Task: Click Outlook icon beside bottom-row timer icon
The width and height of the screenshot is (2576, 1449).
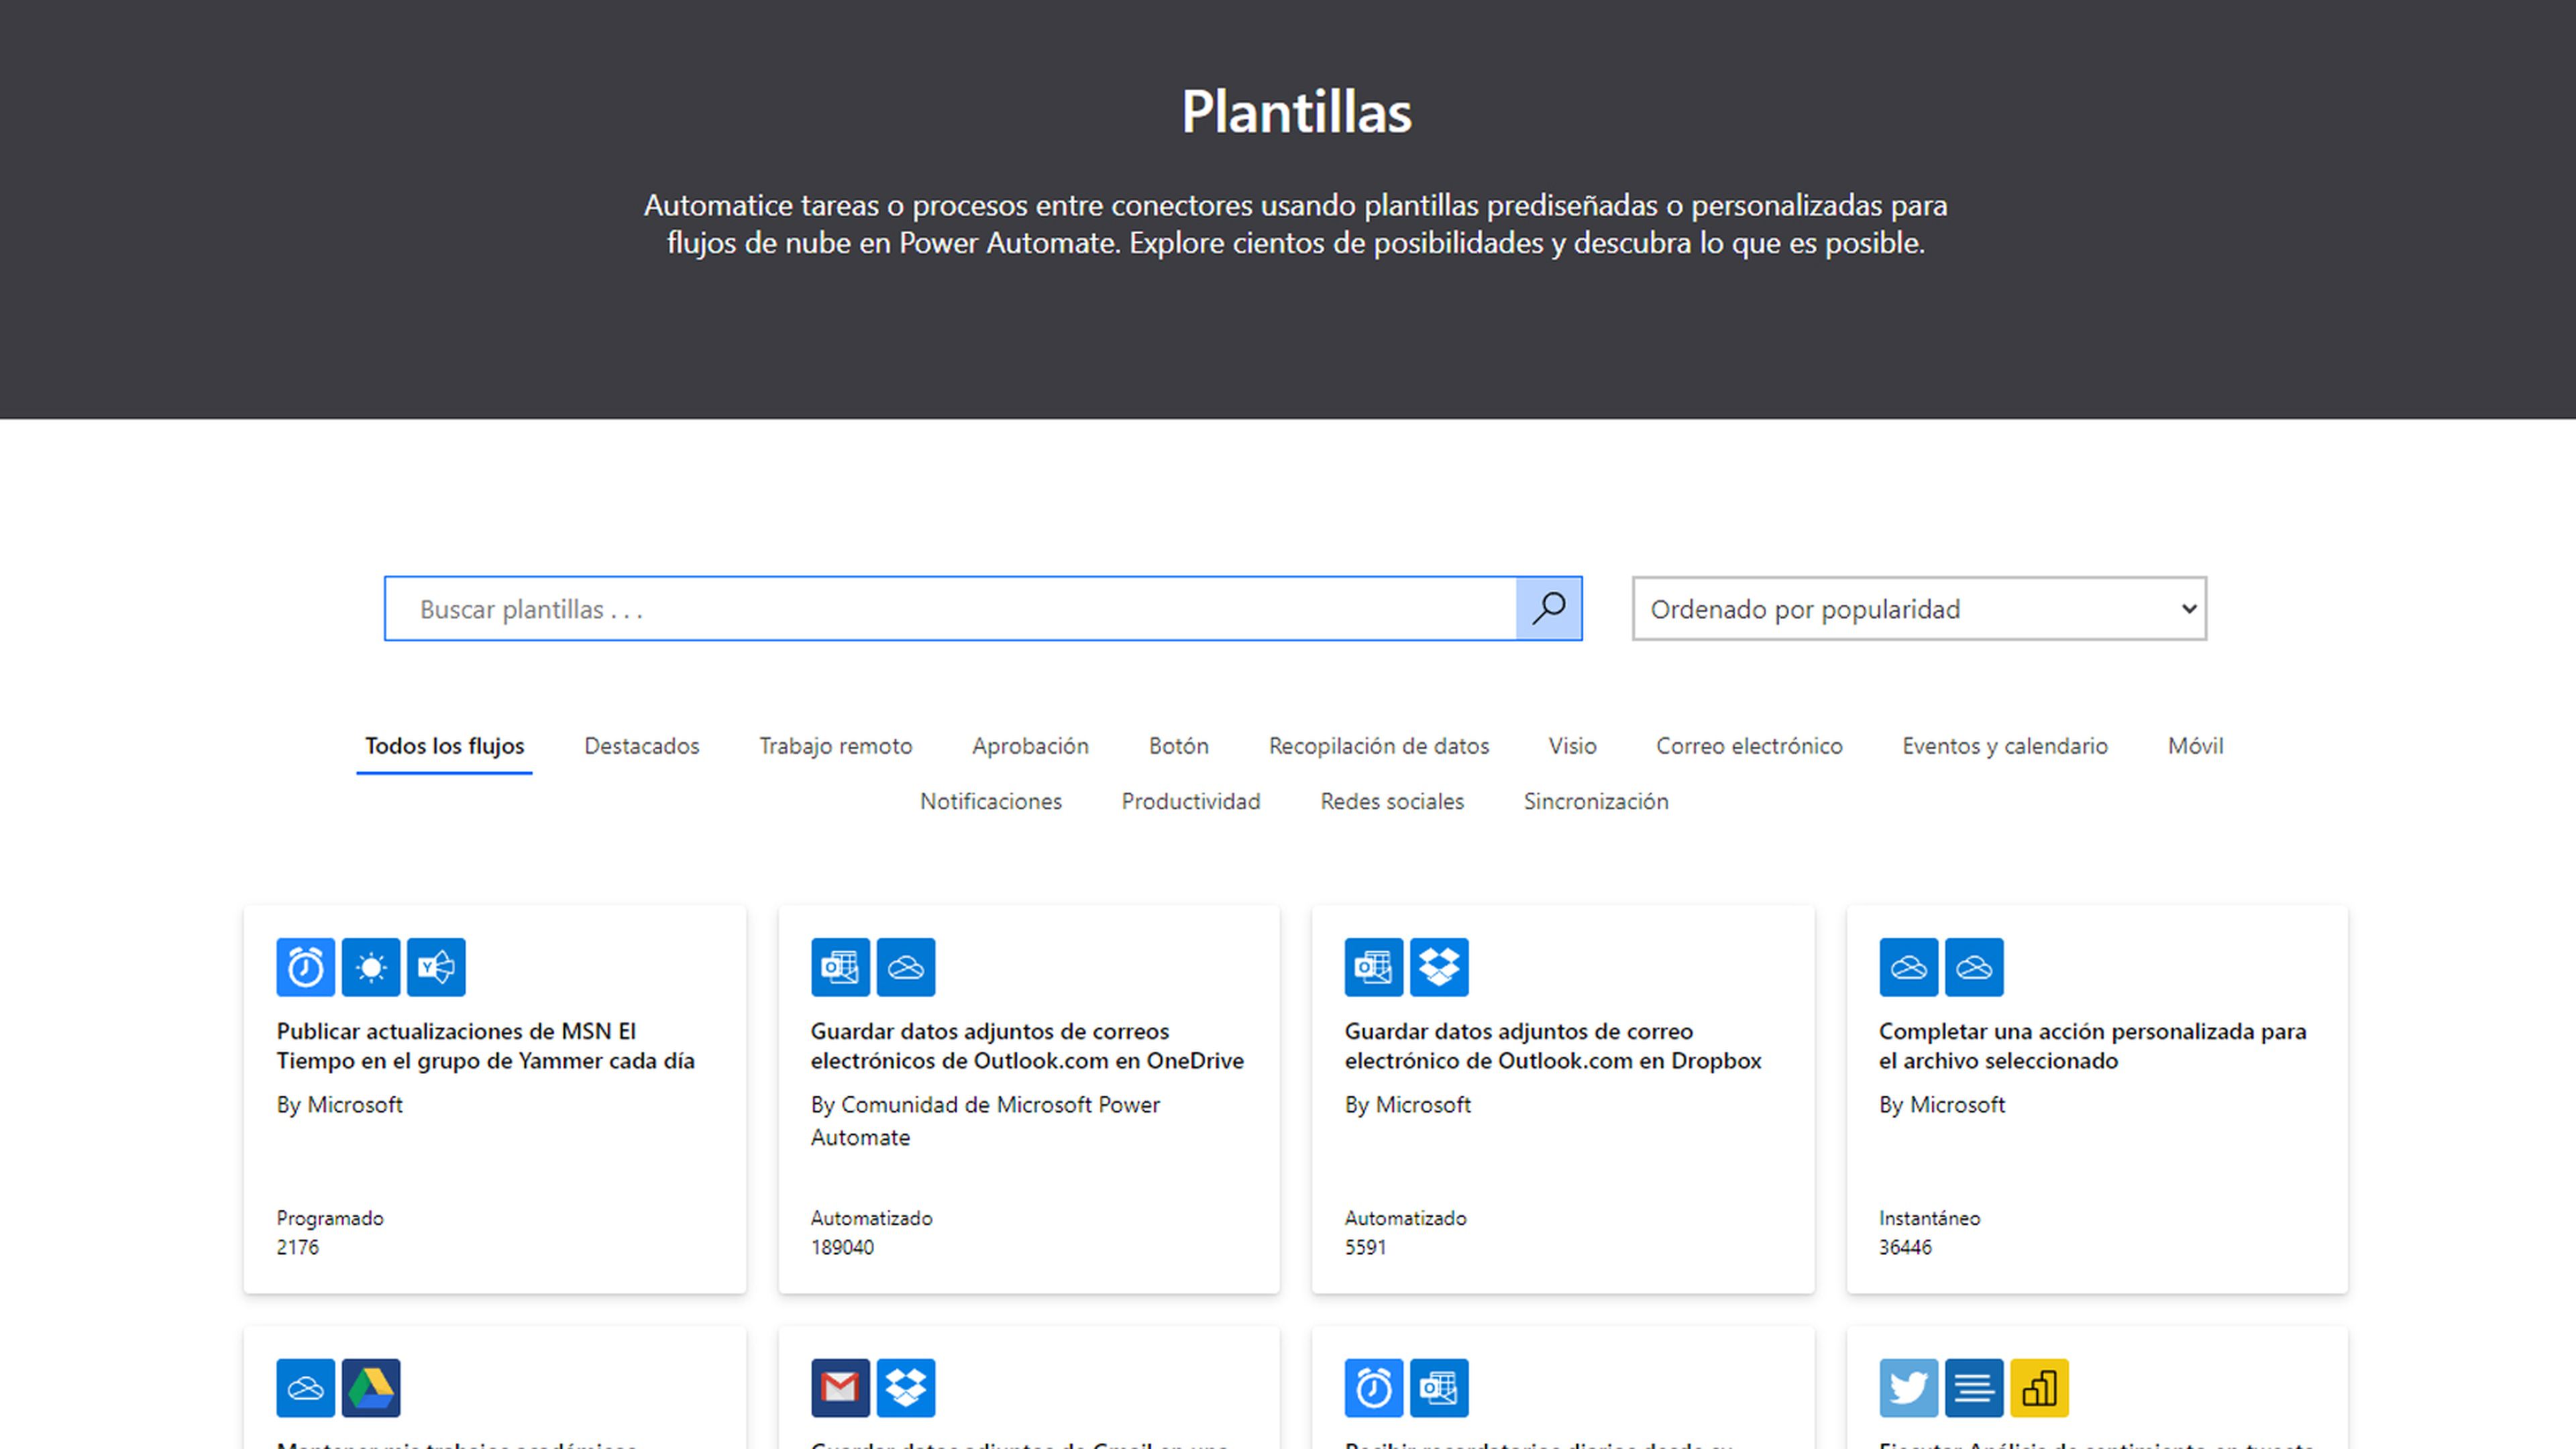Action: pyautogui.click(x=1439, y=1388)
